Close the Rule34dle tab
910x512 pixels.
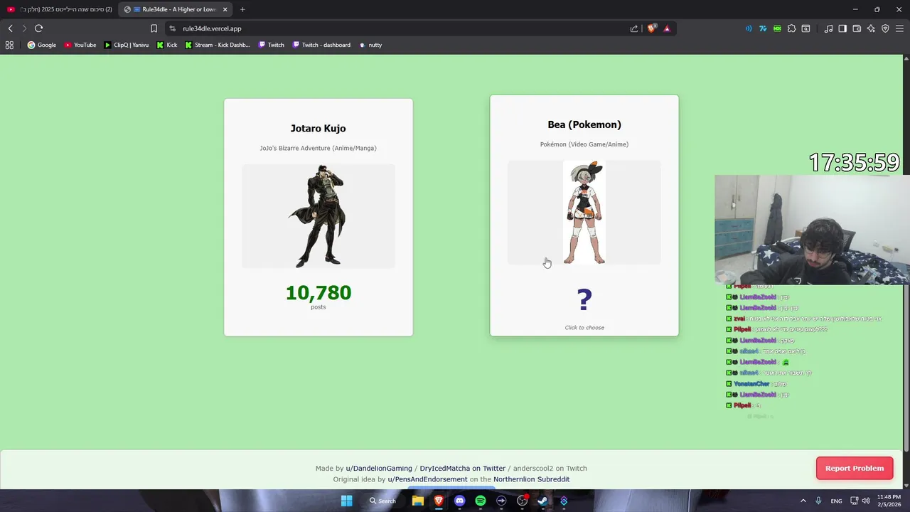225,9
